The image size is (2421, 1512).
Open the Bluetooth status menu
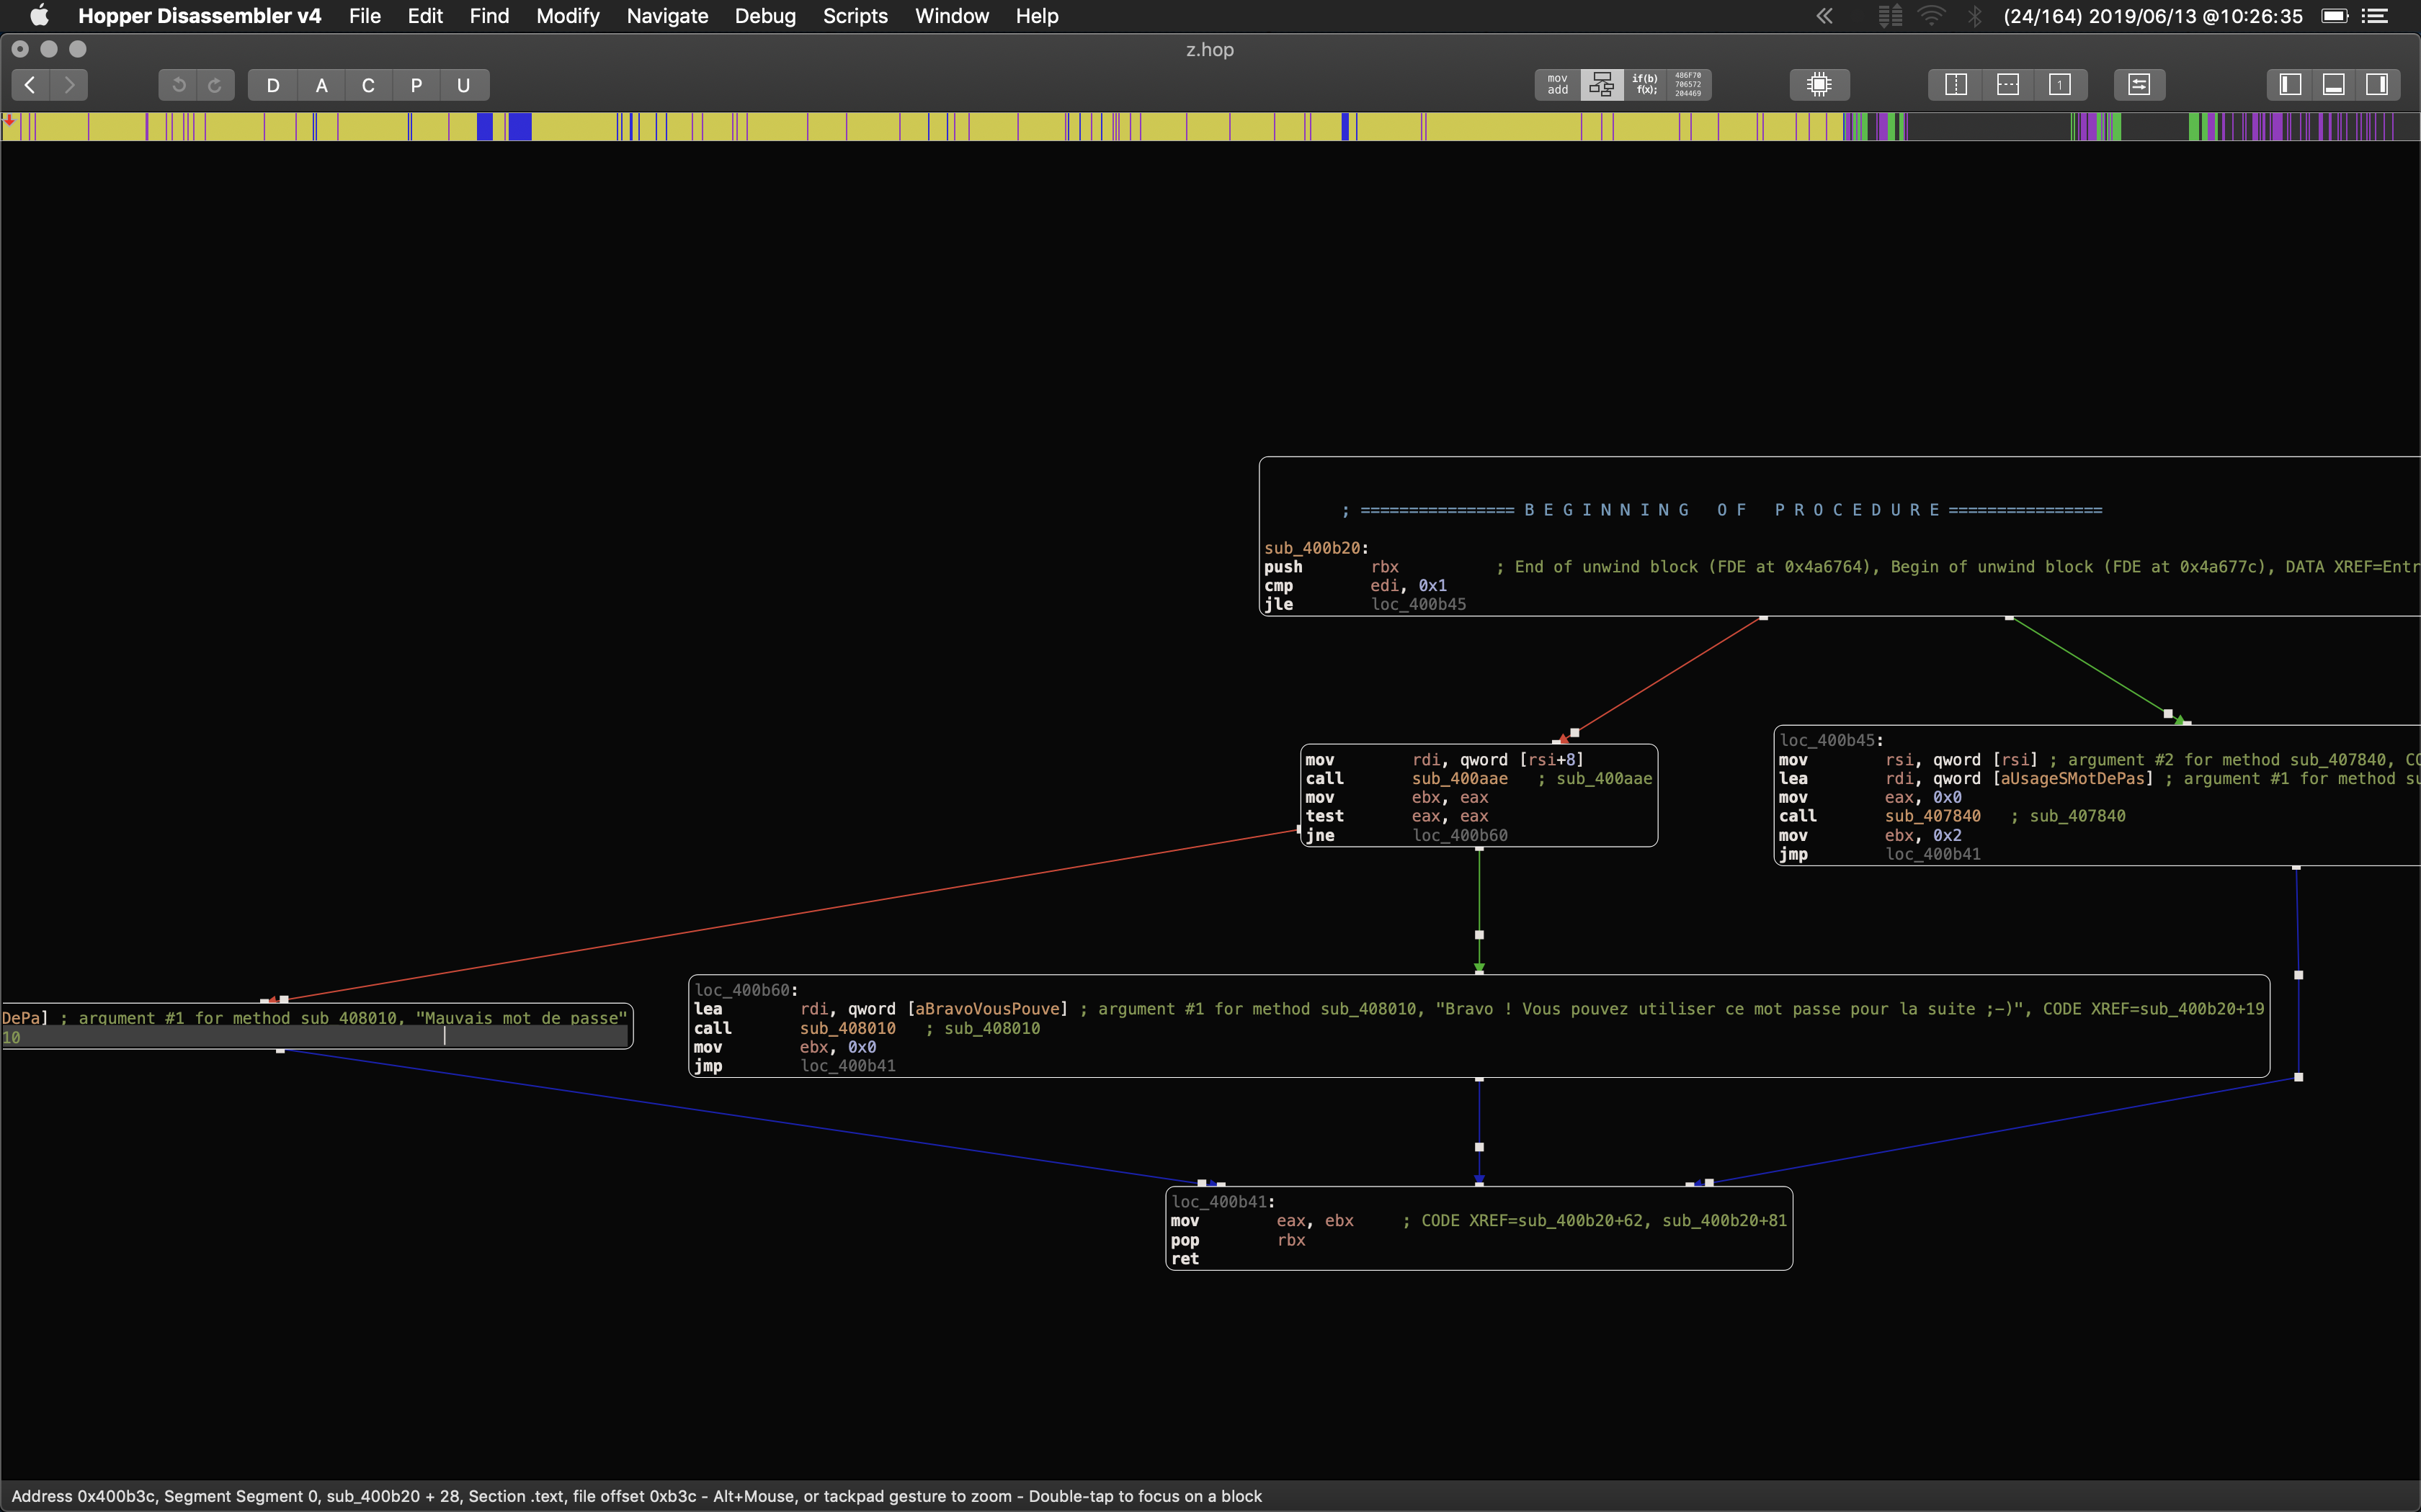(1975, 16)
